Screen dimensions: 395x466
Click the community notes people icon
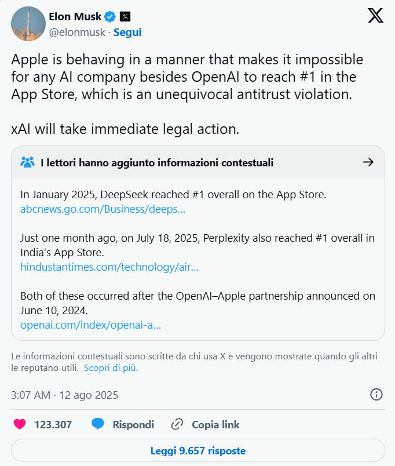pos(27,162)
